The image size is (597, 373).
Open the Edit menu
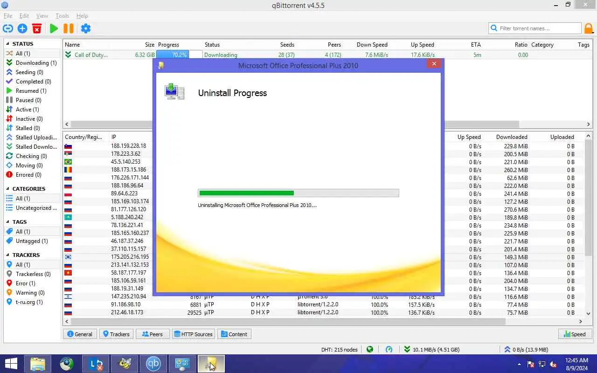click(24, 16)
